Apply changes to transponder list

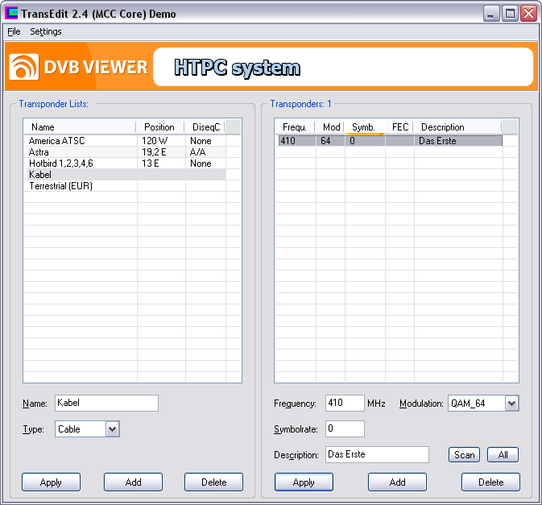(x=51, y=482)
